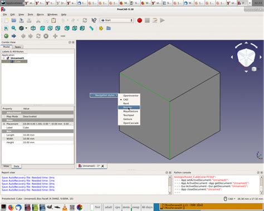Set the left view cube icon
264x211 pixels.
(82, 28)
